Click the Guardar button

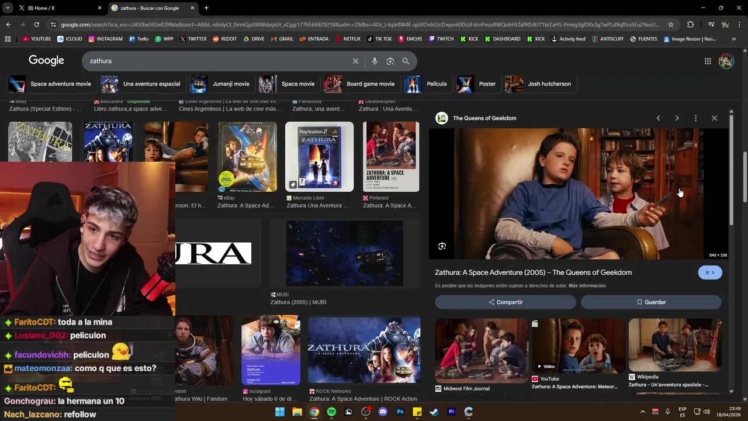point(651,302)
